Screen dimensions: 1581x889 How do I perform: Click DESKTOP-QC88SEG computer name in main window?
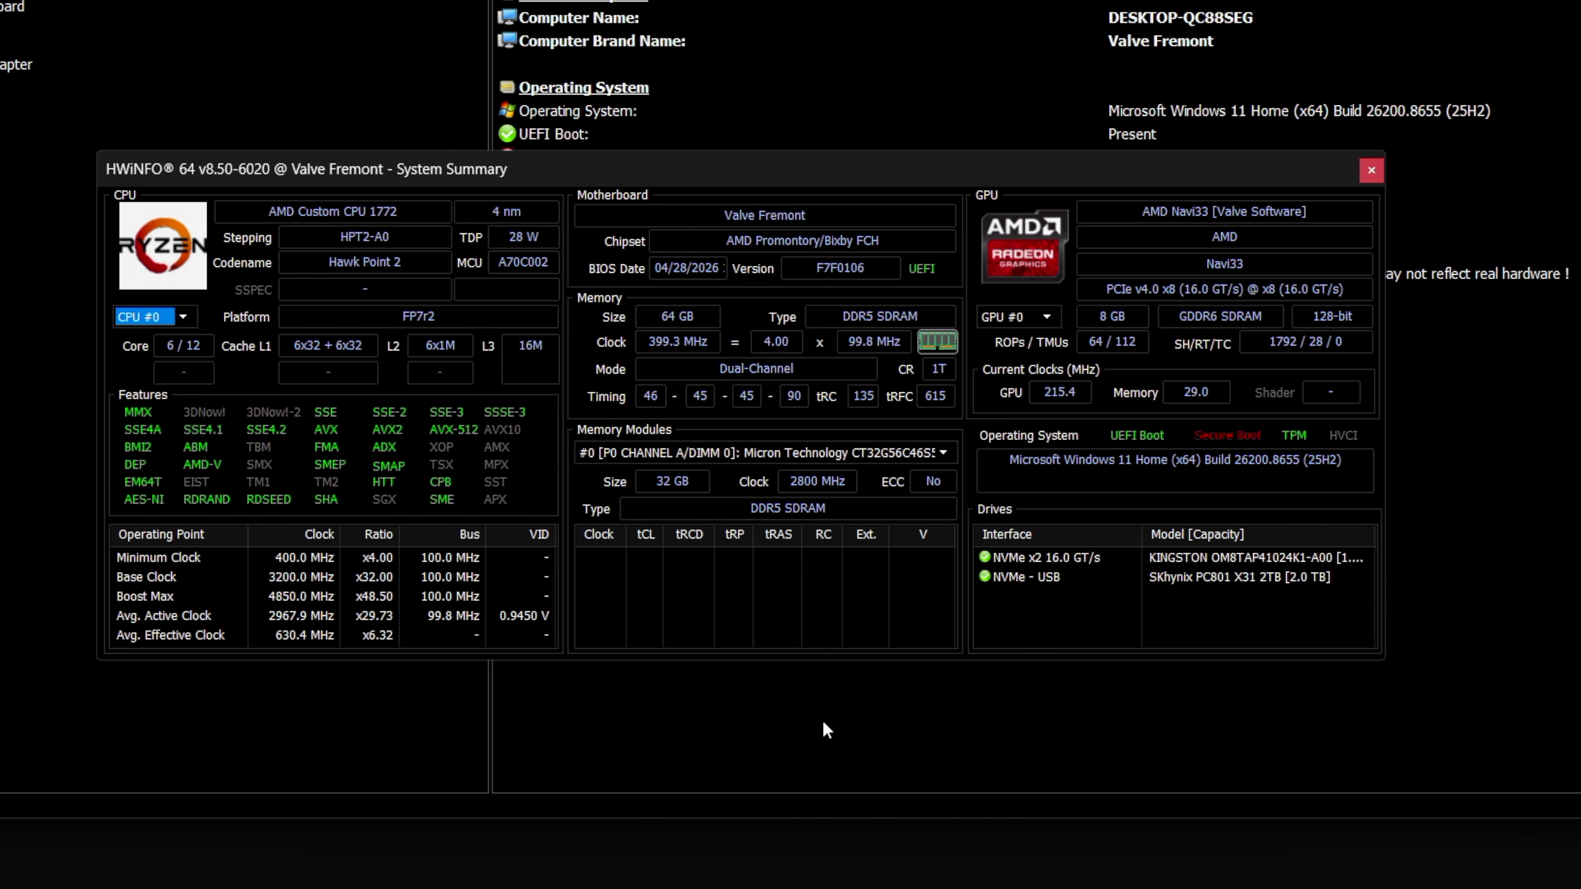1180,17
